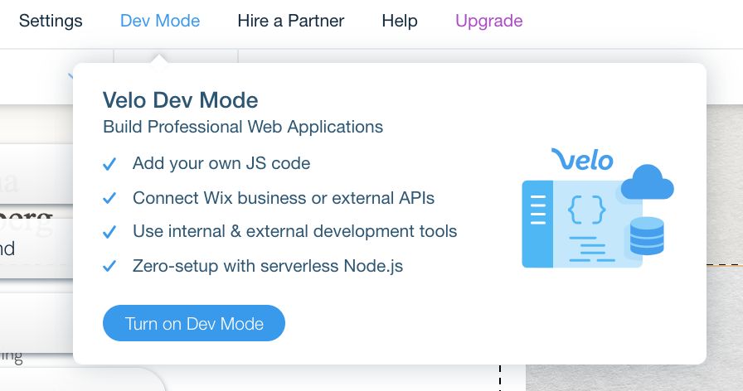The image size is (743, 391).
Task: Click the checkmark beside Add your own JS code
Action: click(109, 164)
